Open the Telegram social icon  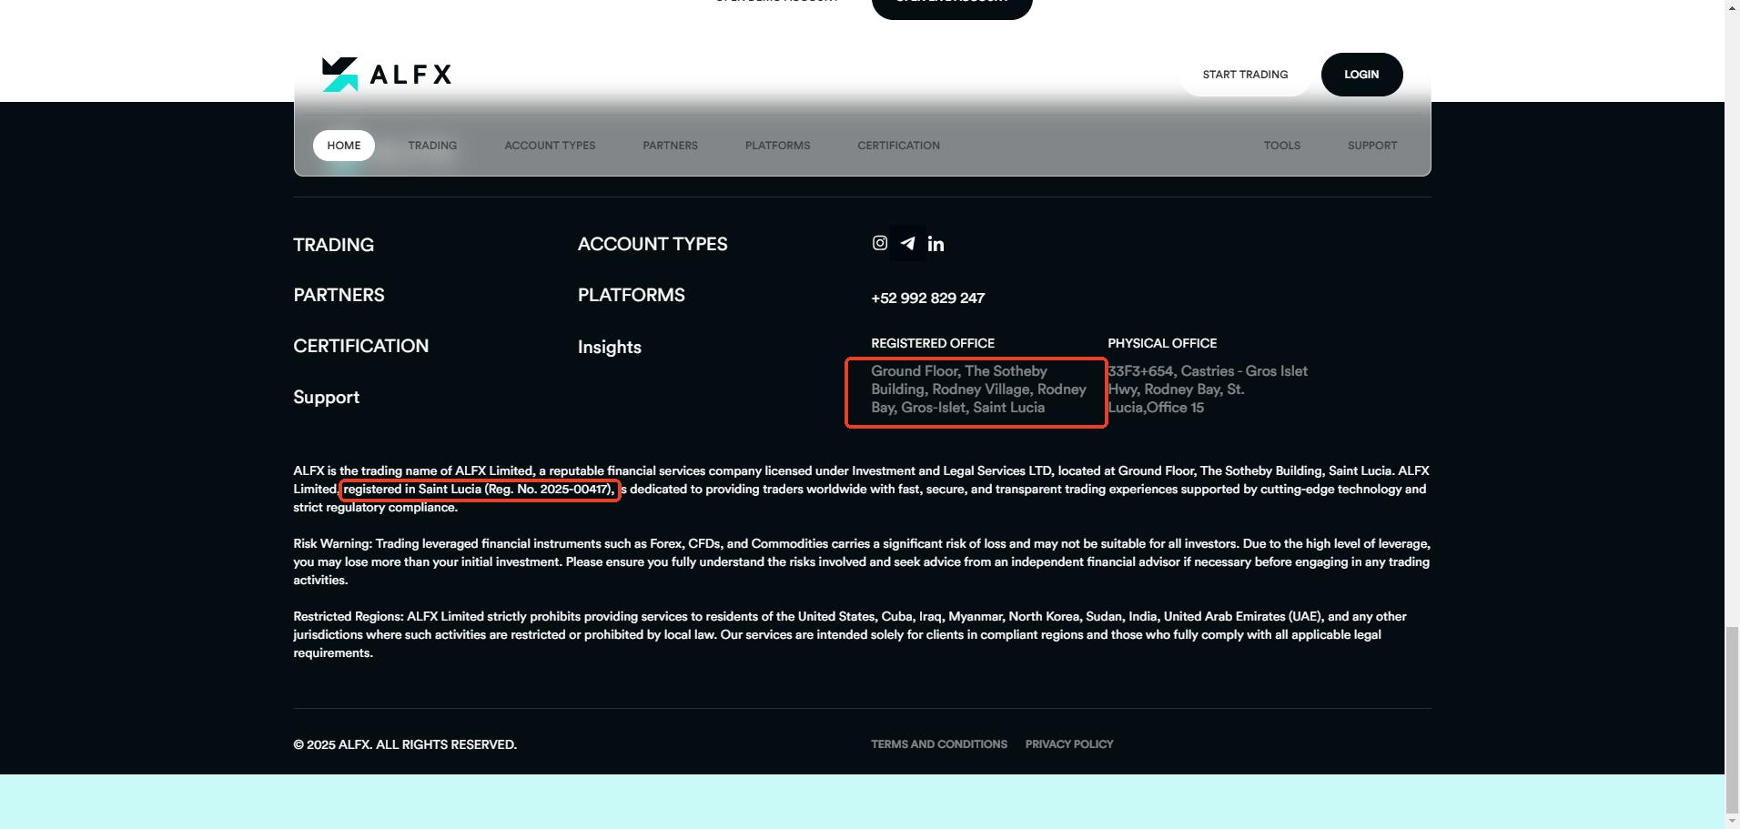pyautogui.click(x=908, y=243)
